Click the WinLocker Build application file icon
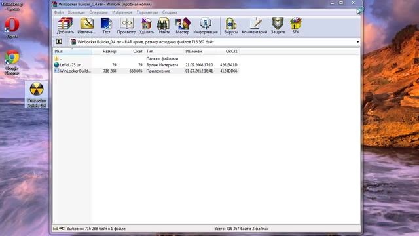 point(56,71)
